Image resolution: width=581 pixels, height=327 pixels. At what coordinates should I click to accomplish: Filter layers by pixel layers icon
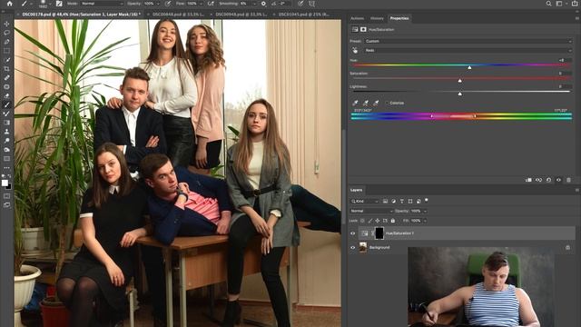pyautogui.click(x=385, y=201)
